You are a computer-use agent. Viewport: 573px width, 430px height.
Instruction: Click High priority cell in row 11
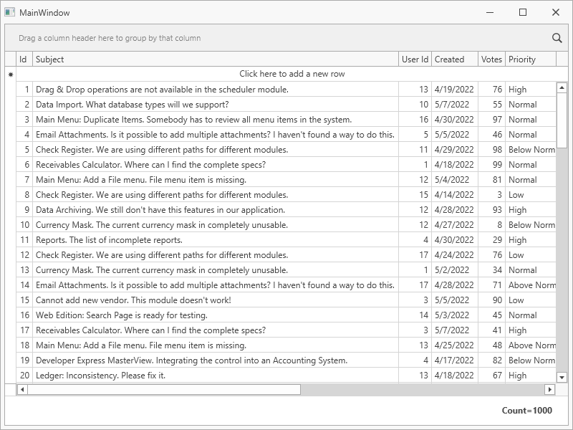pos(531,240)
